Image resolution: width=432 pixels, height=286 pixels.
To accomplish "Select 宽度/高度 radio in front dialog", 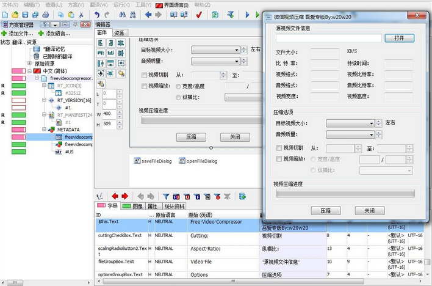I will (313, 159).
